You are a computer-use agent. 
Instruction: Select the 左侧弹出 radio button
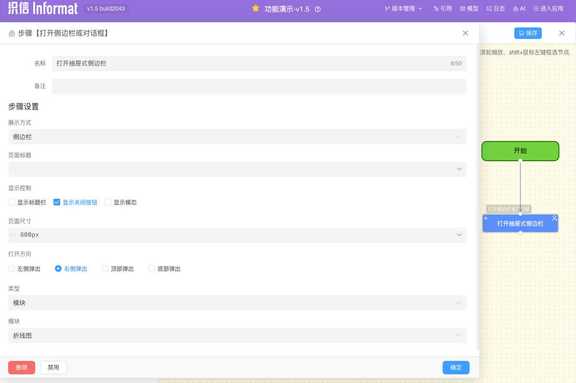point(11,268)
